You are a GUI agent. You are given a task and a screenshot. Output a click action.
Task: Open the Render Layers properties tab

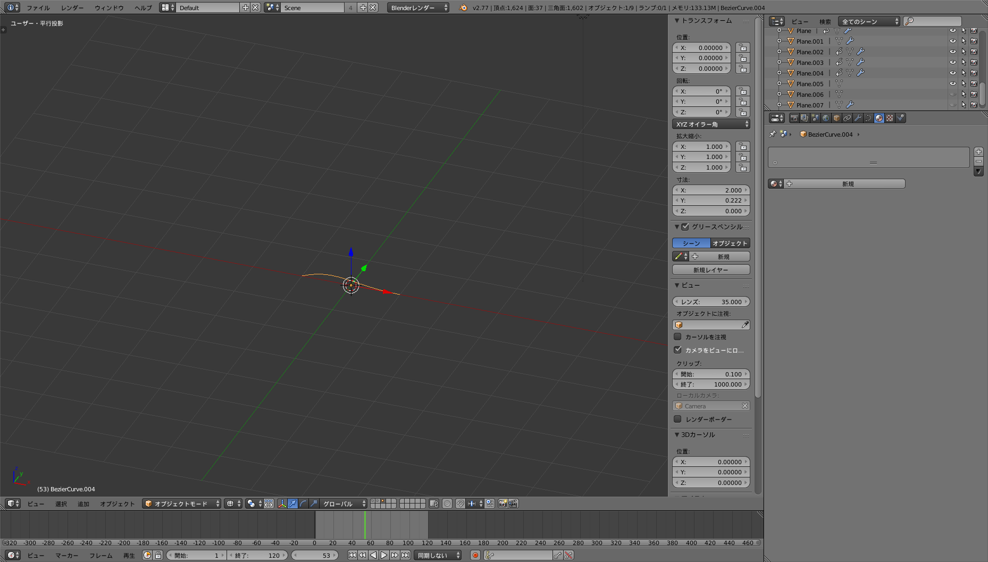(x=805, y=118)
